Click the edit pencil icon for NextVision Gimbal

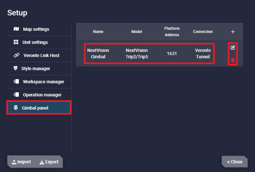(233, 47)
